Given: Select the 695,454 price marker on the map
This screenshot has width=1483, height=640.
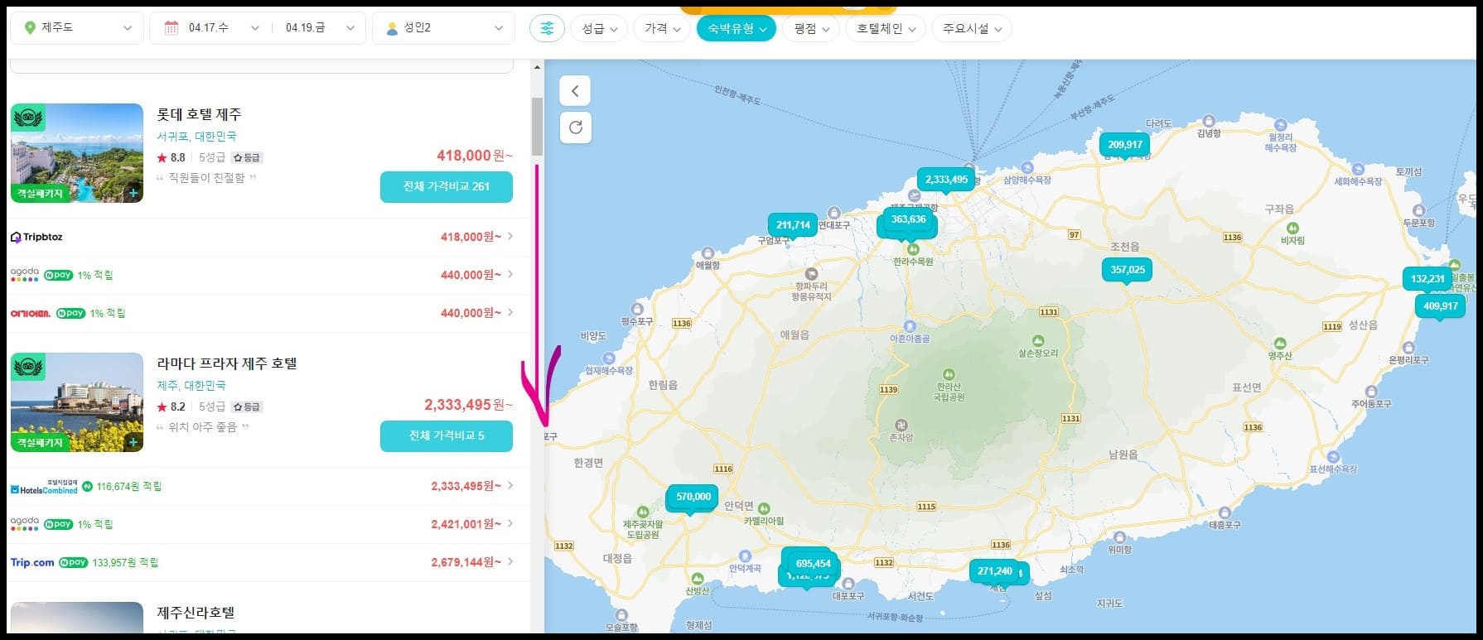Looking at the screenshot, I should click(813, 564).
